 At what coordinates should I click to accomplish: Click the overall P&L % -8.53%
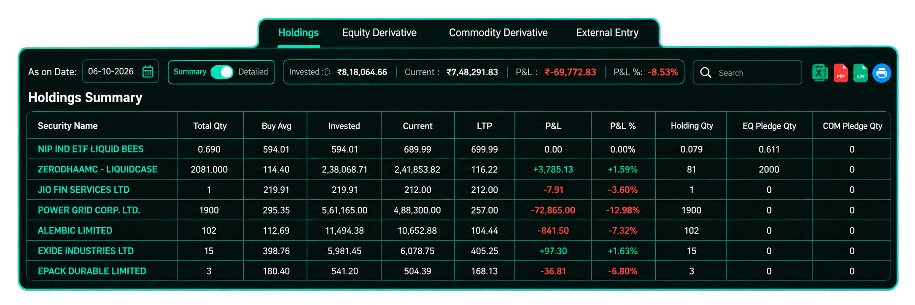pyautogui.click(x=663, y=72)
